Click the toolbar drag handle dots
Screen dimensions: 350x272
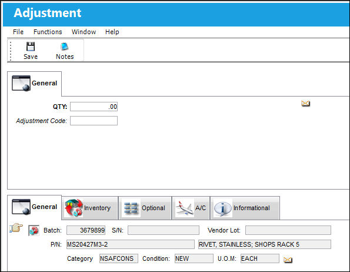(11, 51)
